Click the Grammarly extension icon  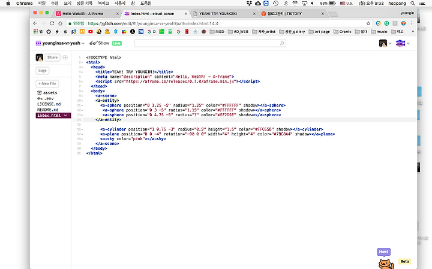click(386, 23)
